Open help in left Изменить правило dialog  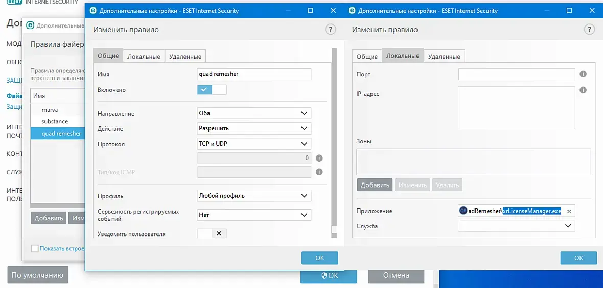(330, 30)
